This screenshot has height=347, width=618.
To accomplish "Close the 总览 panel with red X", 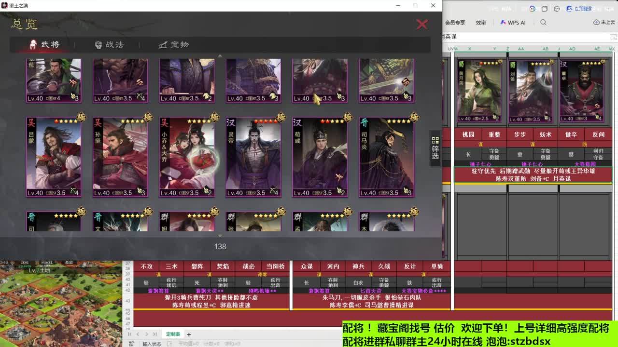I will tap(422, 24).
